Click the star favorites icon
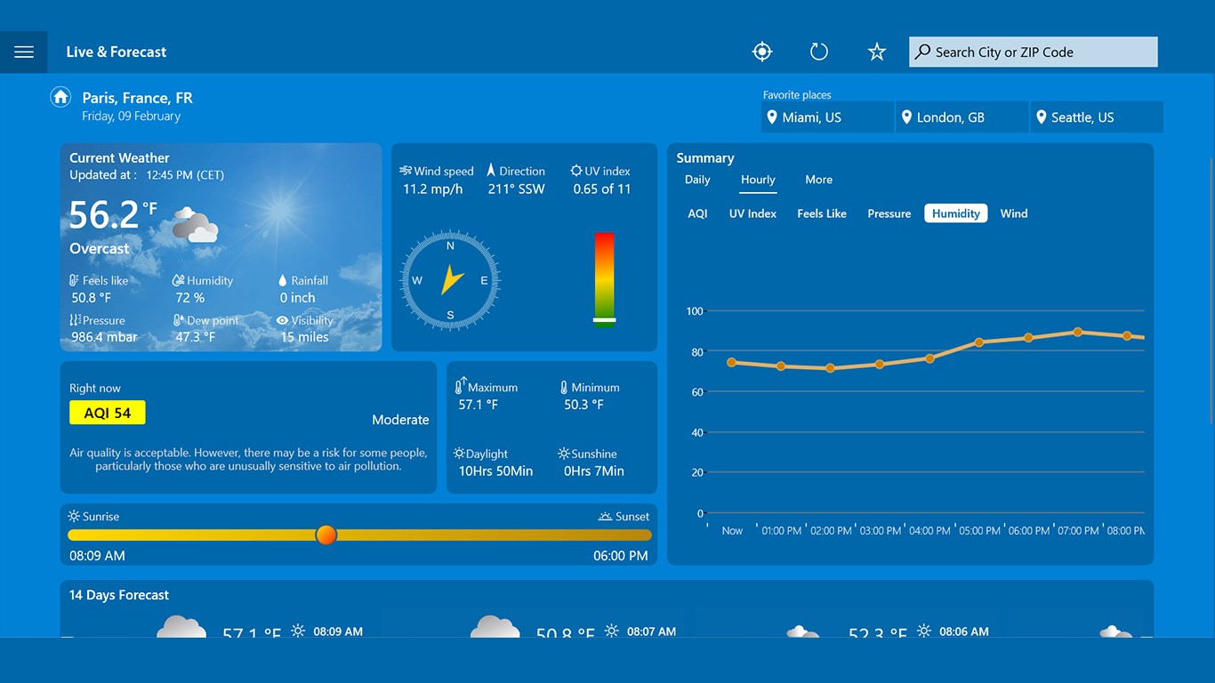1215x683 pixels. [x=876, y=52]
